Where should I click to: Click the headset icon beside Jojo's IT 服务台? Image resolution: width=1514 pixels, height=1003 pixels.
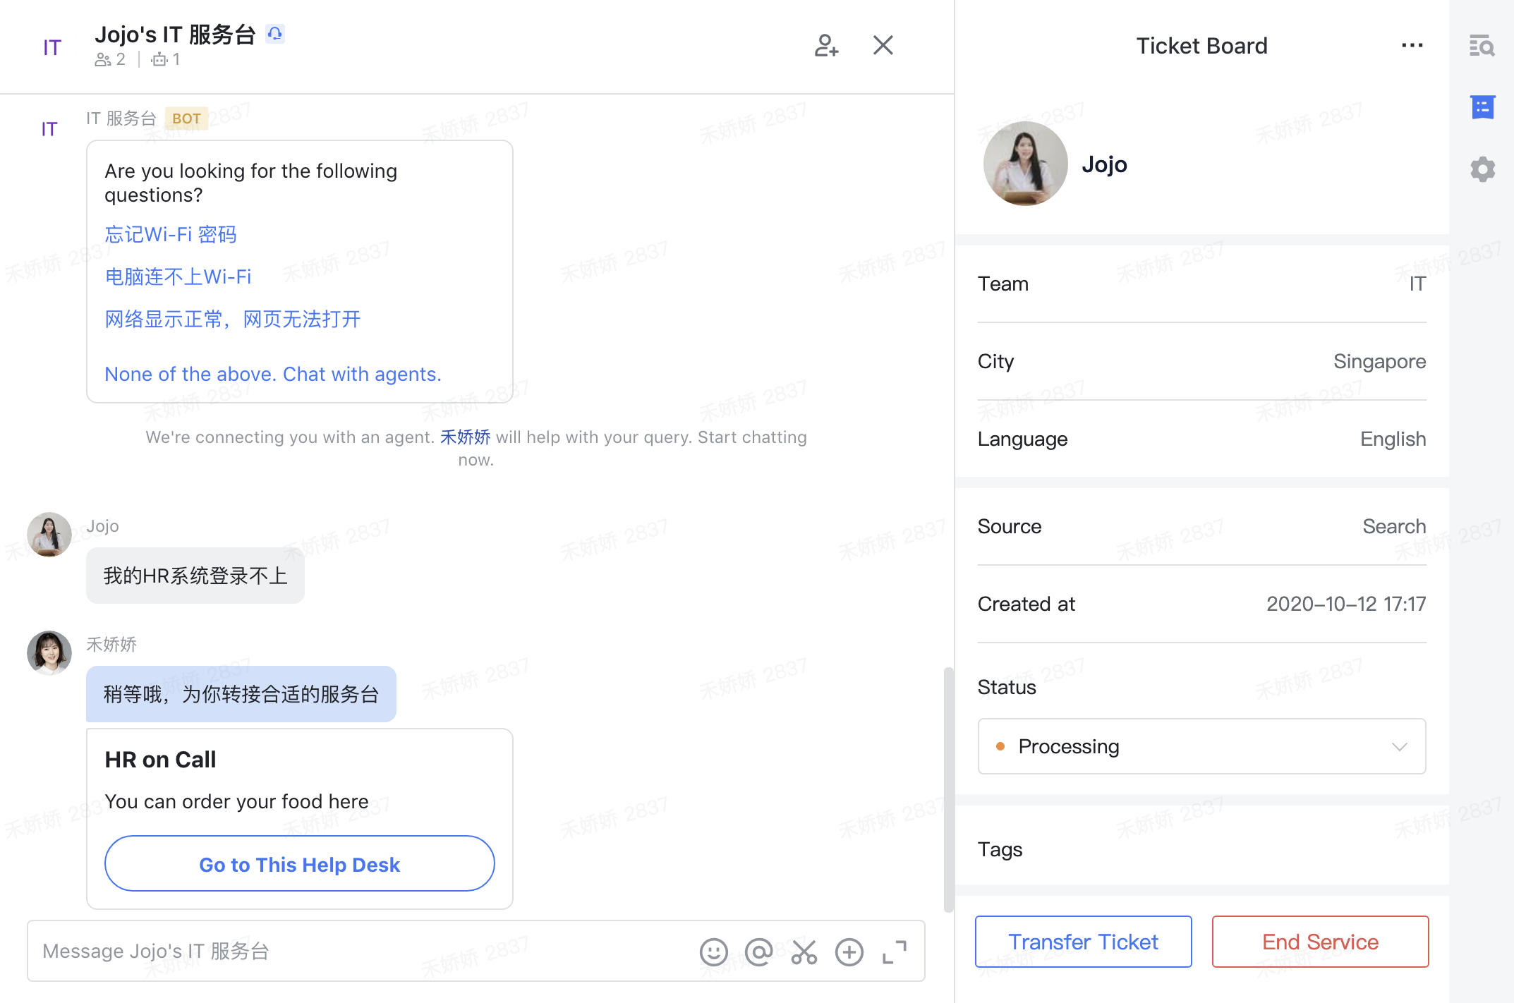point(275,33)
